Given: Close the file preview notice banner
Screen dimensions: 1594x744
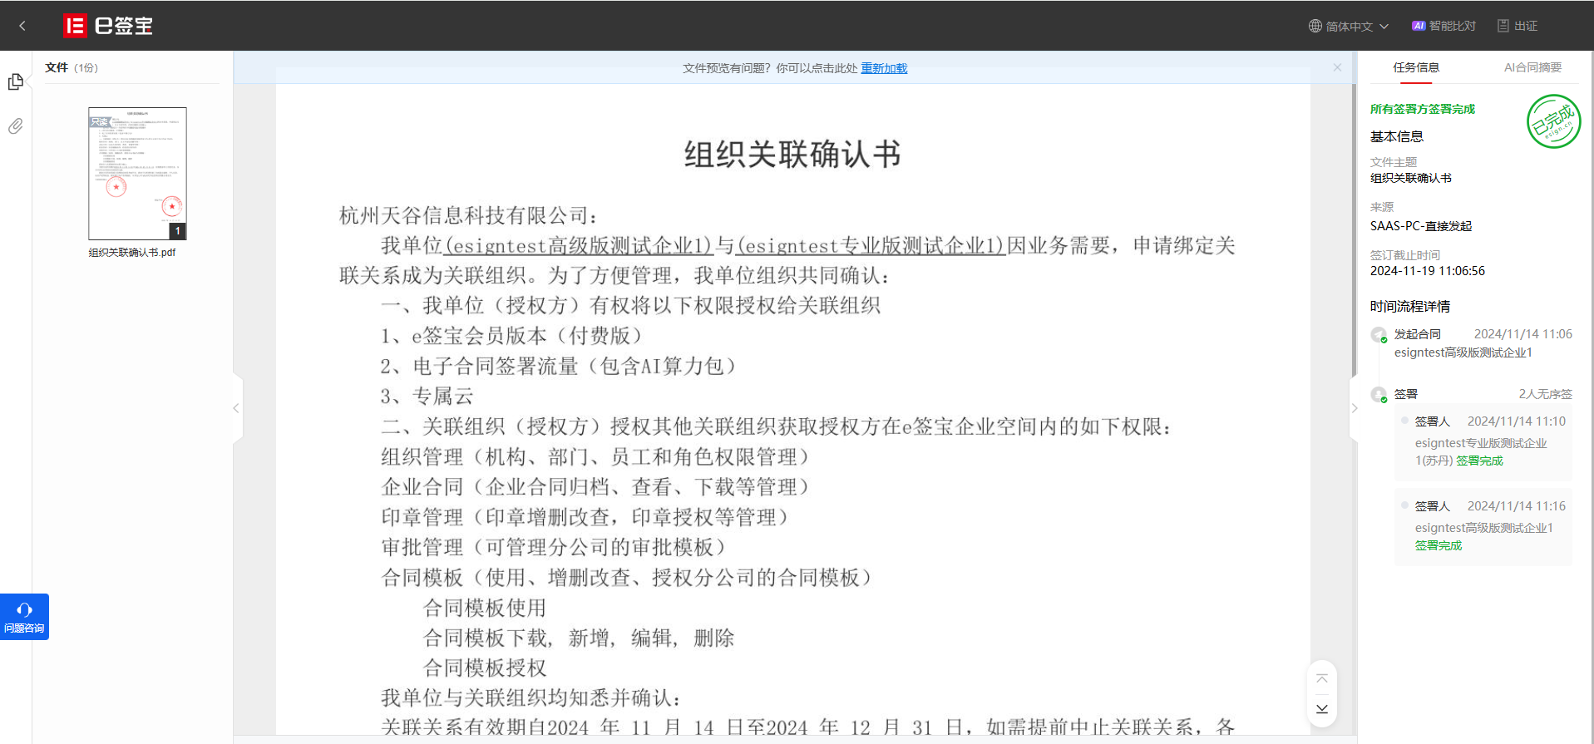Looking at the screenshot, I should tap(1337, 67).
